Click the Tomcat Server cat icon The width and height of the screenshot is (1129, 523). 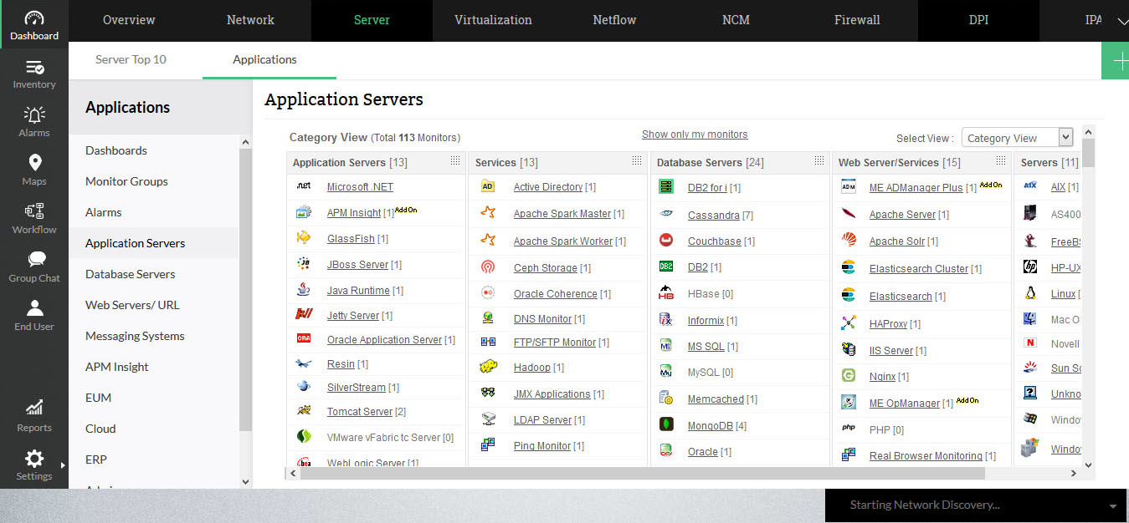coord(304,411)
